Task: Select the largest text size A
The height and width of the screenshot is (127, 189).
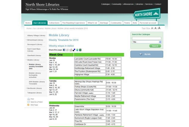Action: click(x=159, y=28)
